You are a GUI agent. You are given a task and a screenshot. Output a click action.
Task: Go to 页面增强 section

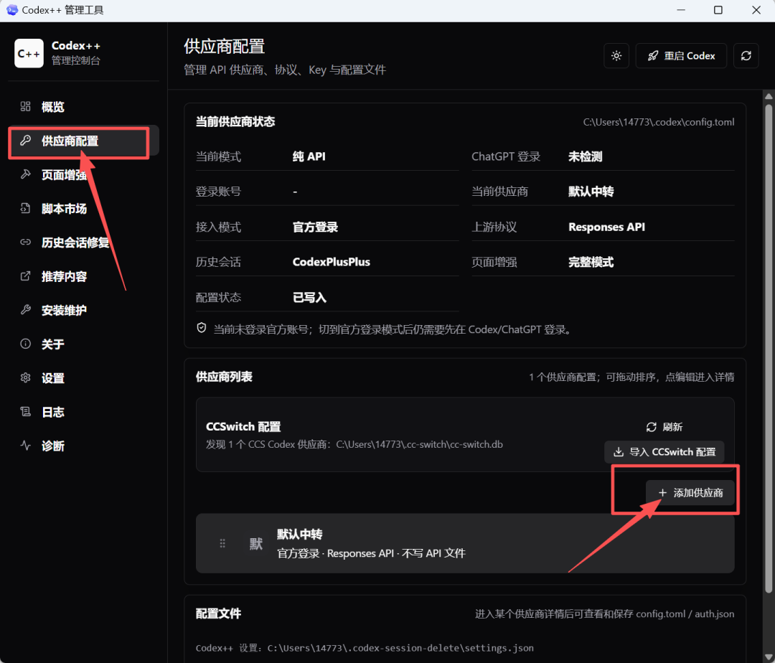click(x=83, y=174)
